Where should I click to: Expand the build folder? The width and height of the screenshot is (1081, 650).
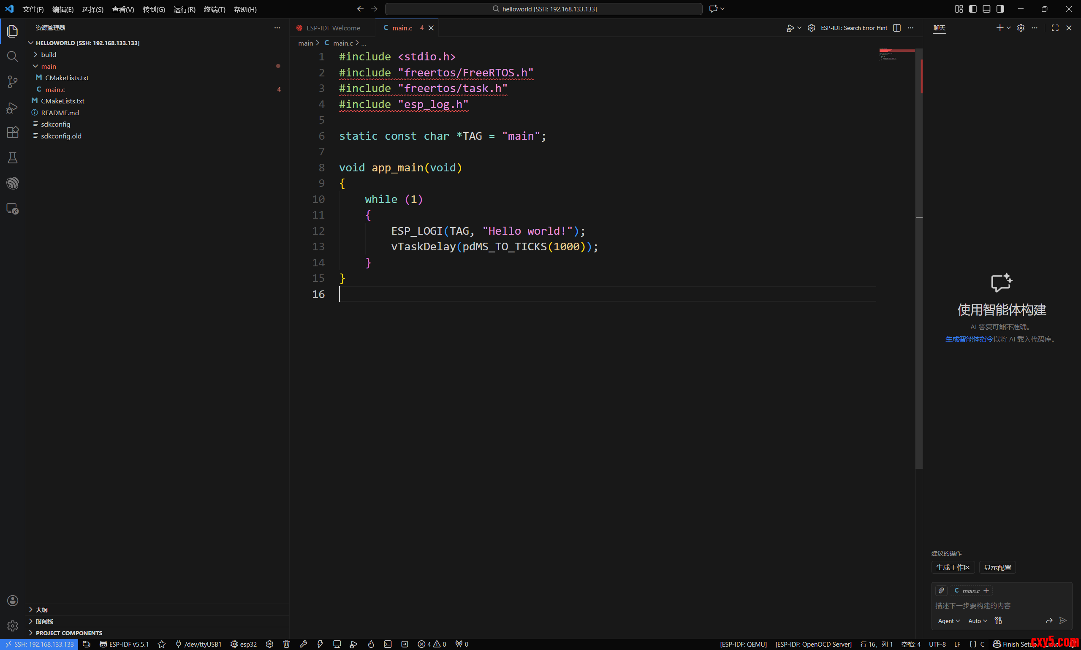pos(48,54)
